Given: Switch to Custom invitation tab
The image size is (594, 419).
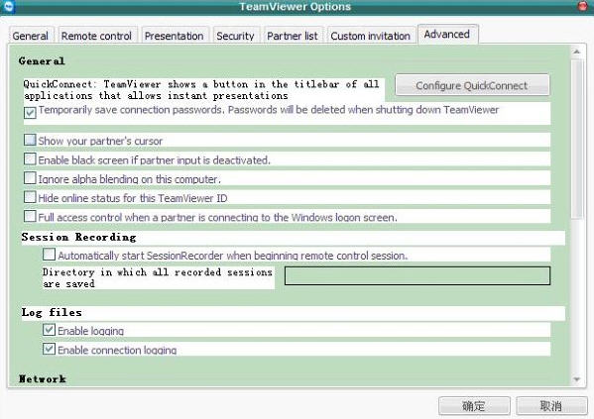Looking at the screenshot, I should click(370, 36).
